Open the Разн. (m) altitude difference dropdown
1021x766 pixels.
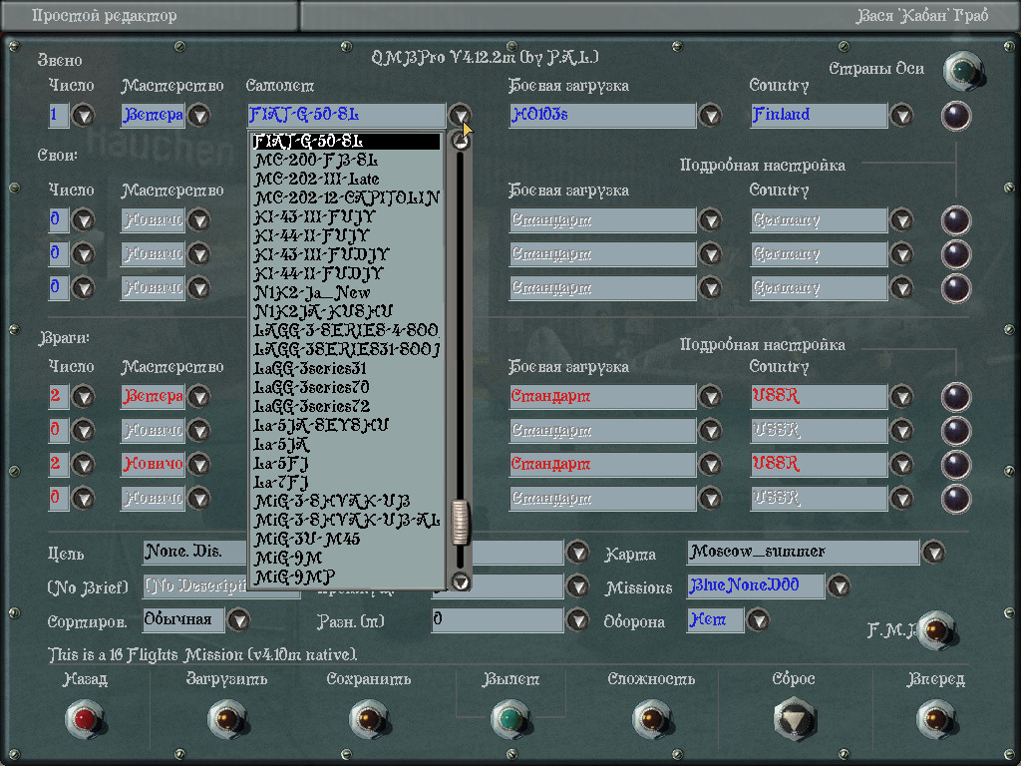pyautogui.click(x=577, y=620)
